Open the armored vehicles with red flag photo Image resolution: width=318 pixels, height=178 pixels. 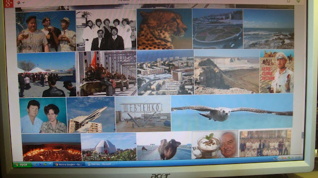pyautogui.click(x=107, y=73)
